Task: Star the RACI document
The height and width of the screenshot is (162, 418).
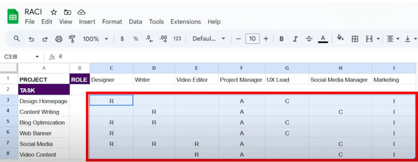Action: click(x=54, y=12)
